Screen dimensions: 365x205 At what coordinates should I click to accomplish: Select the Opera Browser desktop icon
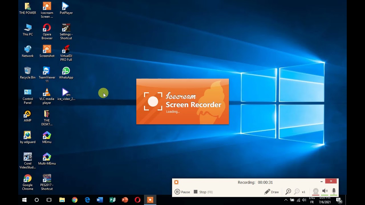coord(47,32)
